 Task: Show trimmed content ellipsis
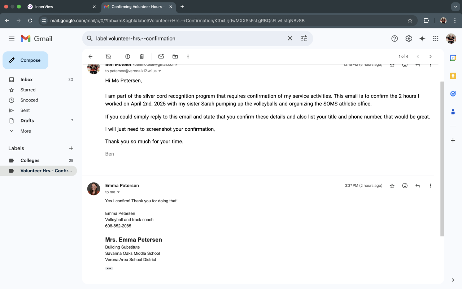(109, 268)
